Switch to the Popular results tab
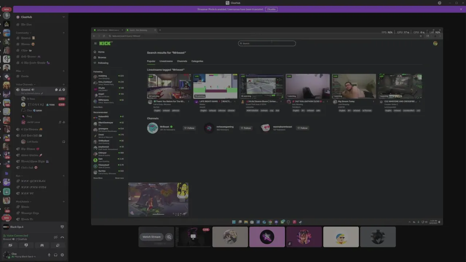The width and height of the screenshot is (466, 262). pos(151,61)
